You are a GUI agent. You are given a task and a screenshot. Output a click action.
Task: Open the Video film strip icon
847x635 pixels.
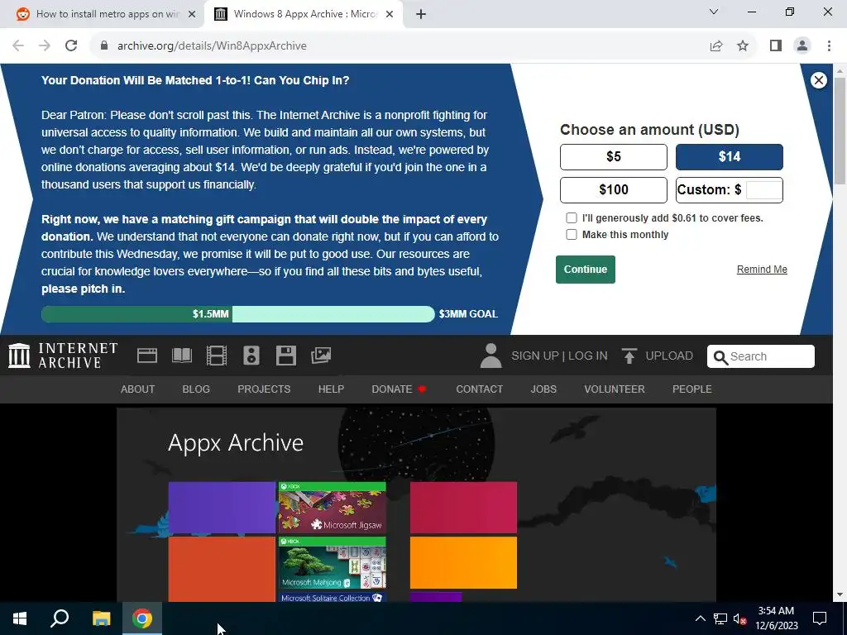(217, 356)
